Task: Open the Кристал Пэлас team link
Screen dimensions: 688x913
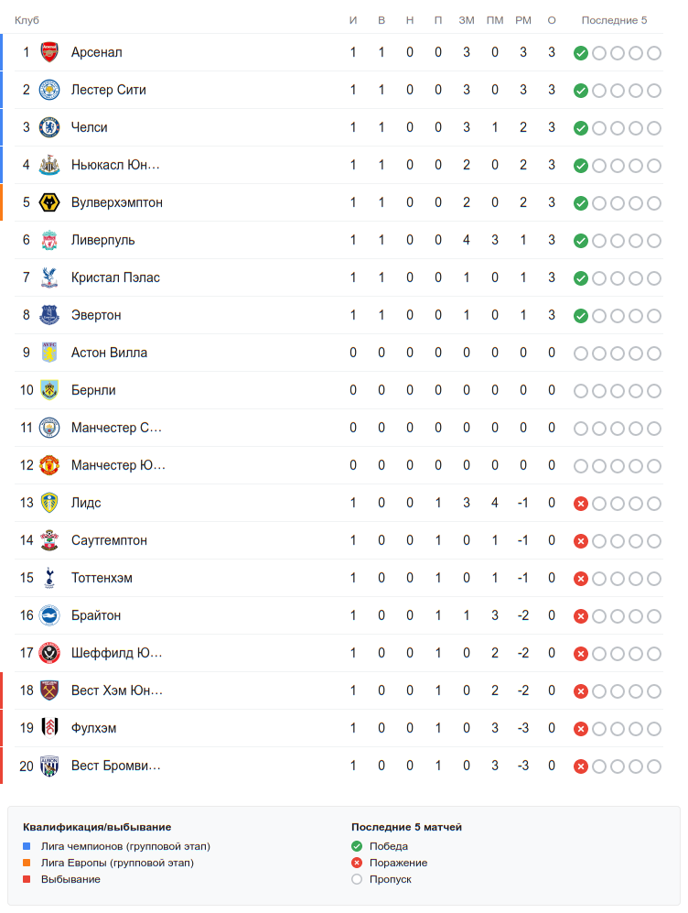Action: [x=115, y=277]
